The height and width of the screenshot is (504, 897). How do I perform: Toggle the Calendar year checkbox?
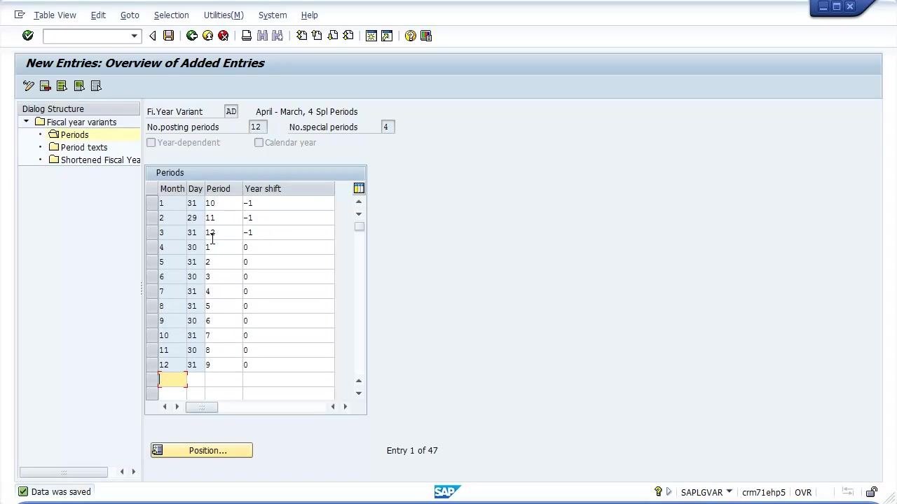coord(259,143)
